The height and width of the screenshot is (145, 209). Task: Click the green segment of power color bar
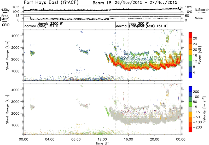190,58
